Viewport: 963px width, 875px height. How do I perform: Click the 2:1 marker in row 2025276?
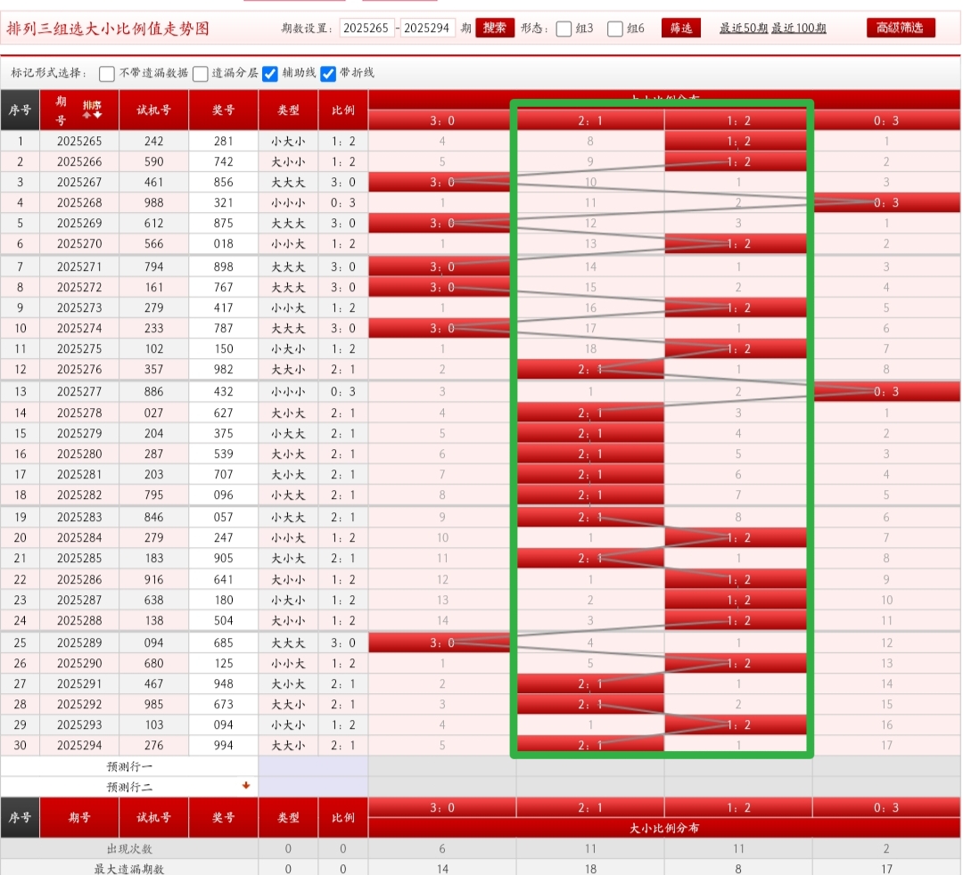tap(590, 369)
